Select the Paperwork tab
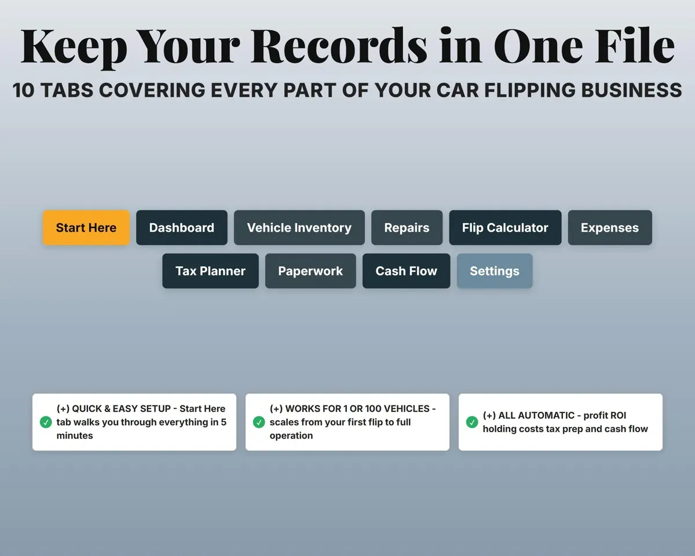This screenshot has width=695, height=556. pos(310,271)
